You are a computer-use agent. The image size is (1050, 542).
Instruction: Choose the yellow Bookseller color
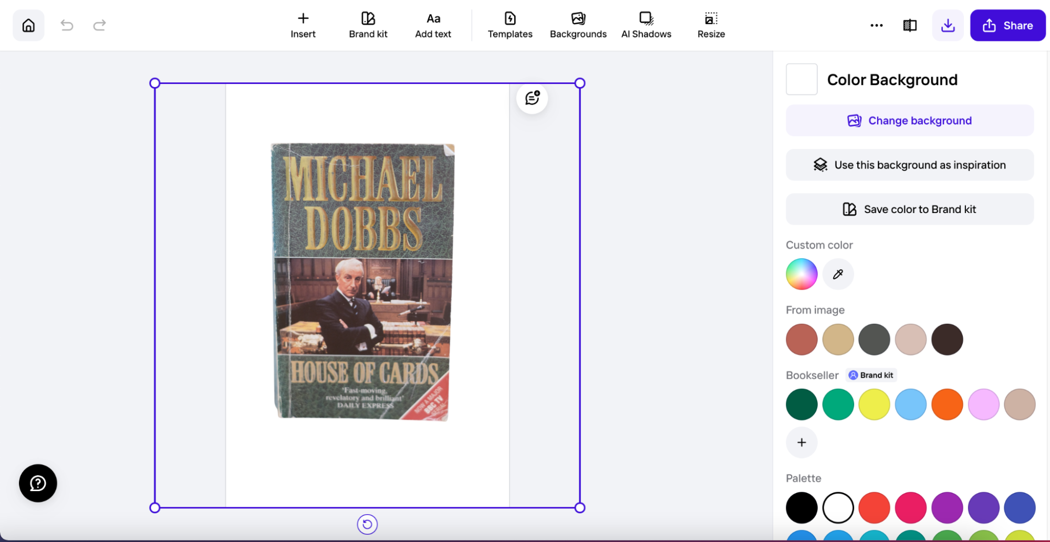pos(875,405)
